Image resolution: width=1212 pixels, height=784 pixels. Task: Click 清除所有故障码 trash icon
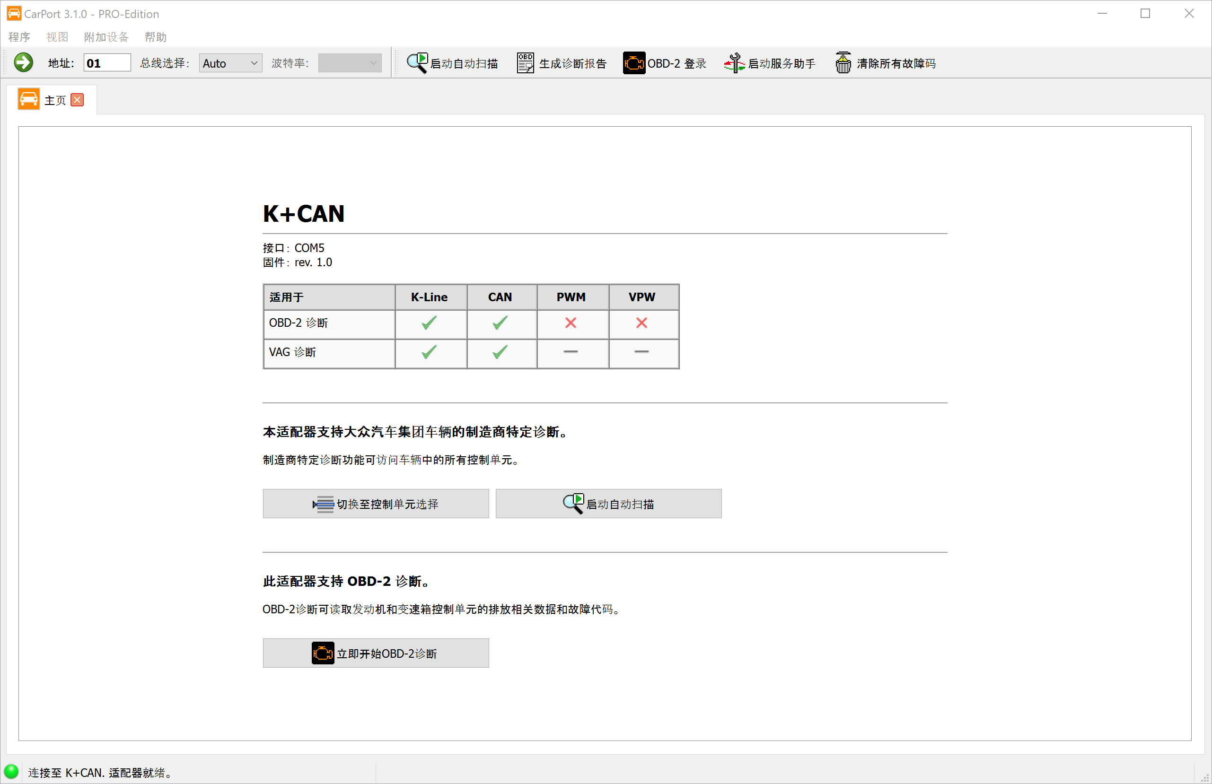[843, 63]
